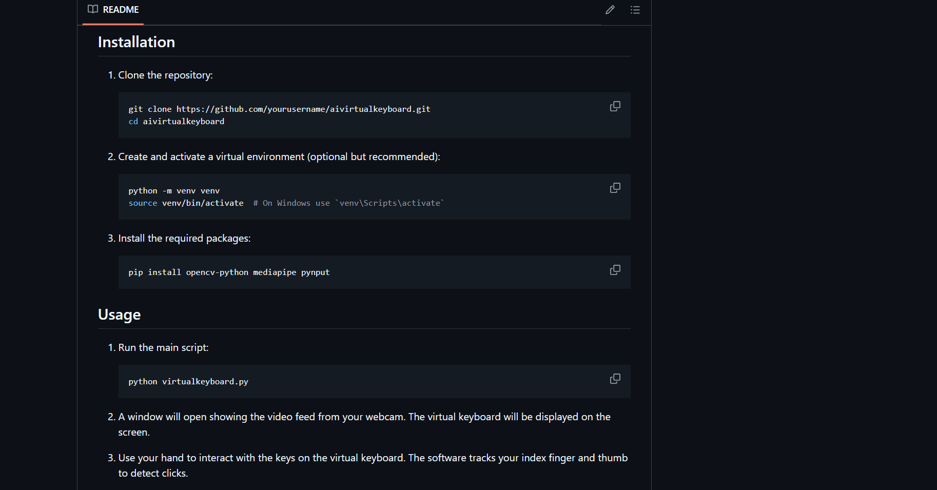Copy the python virtualkeyboard.py command
937x490 pixels.
(x=615, y=379)
